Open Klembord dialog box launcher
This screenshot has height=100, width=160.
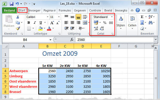pos(22,34)
